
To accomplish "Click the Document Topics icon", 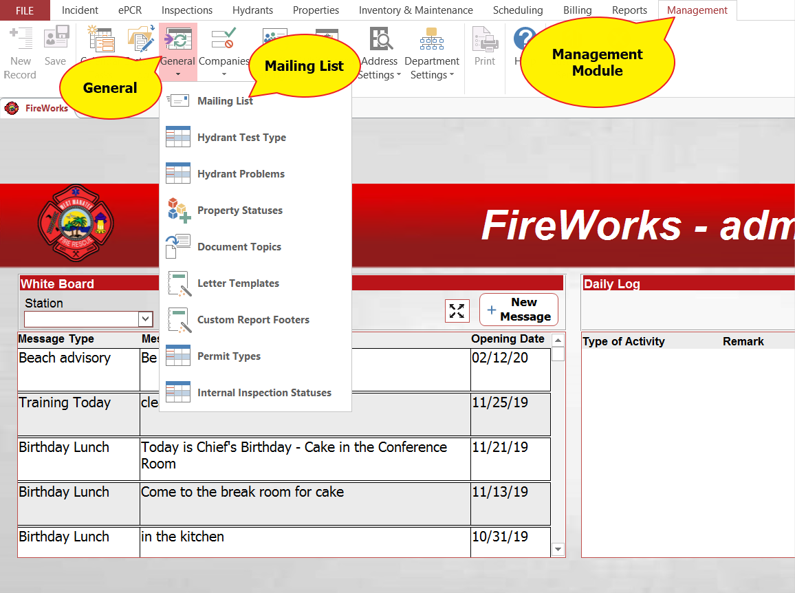I will [178, 246].
